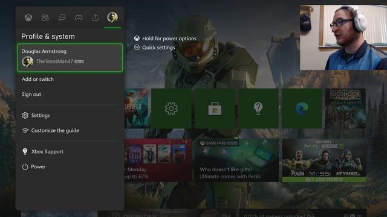Open the Capture & share tab icon

[96, 17]
